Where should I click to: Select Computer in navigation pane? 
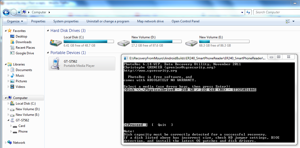[20, 98]
